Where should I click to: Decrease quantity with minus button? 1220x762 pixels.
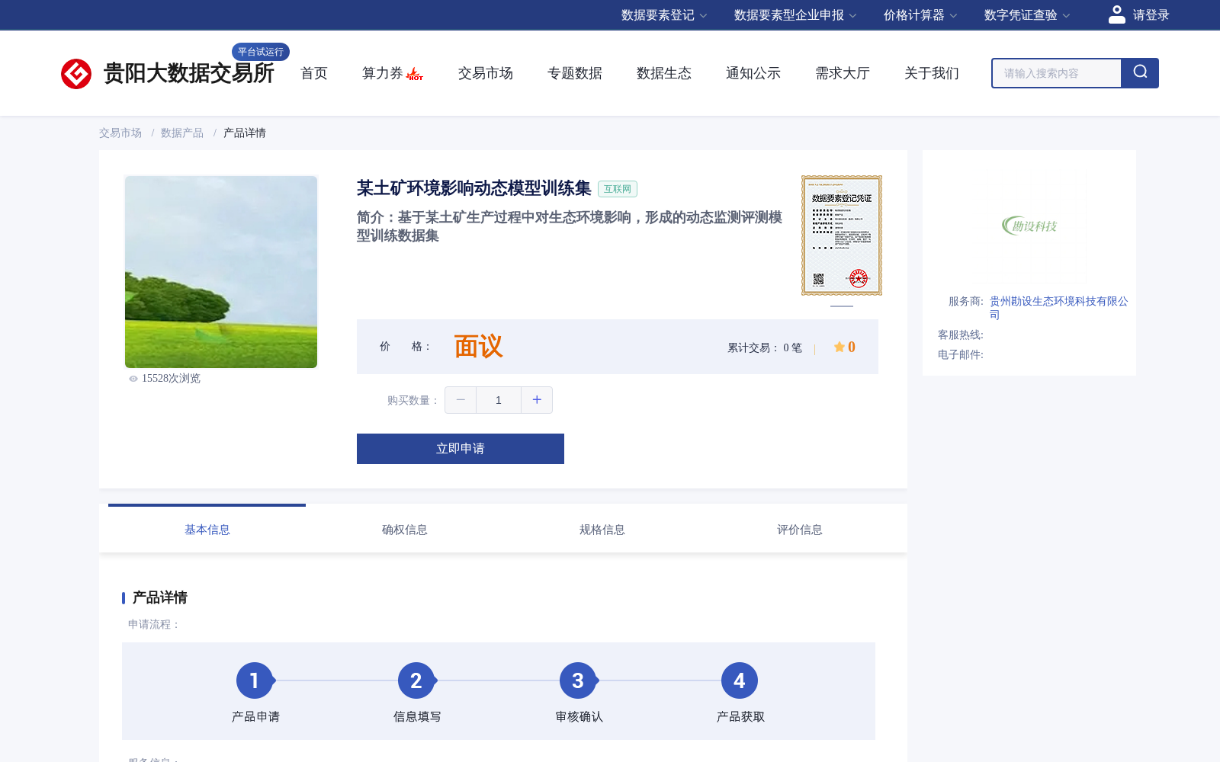point(461,400)
